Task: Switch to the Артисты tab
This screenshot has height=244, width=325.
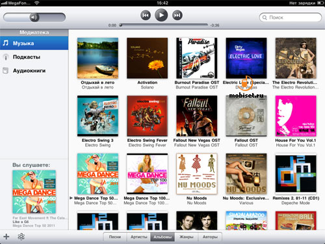Action: (139, 237)
